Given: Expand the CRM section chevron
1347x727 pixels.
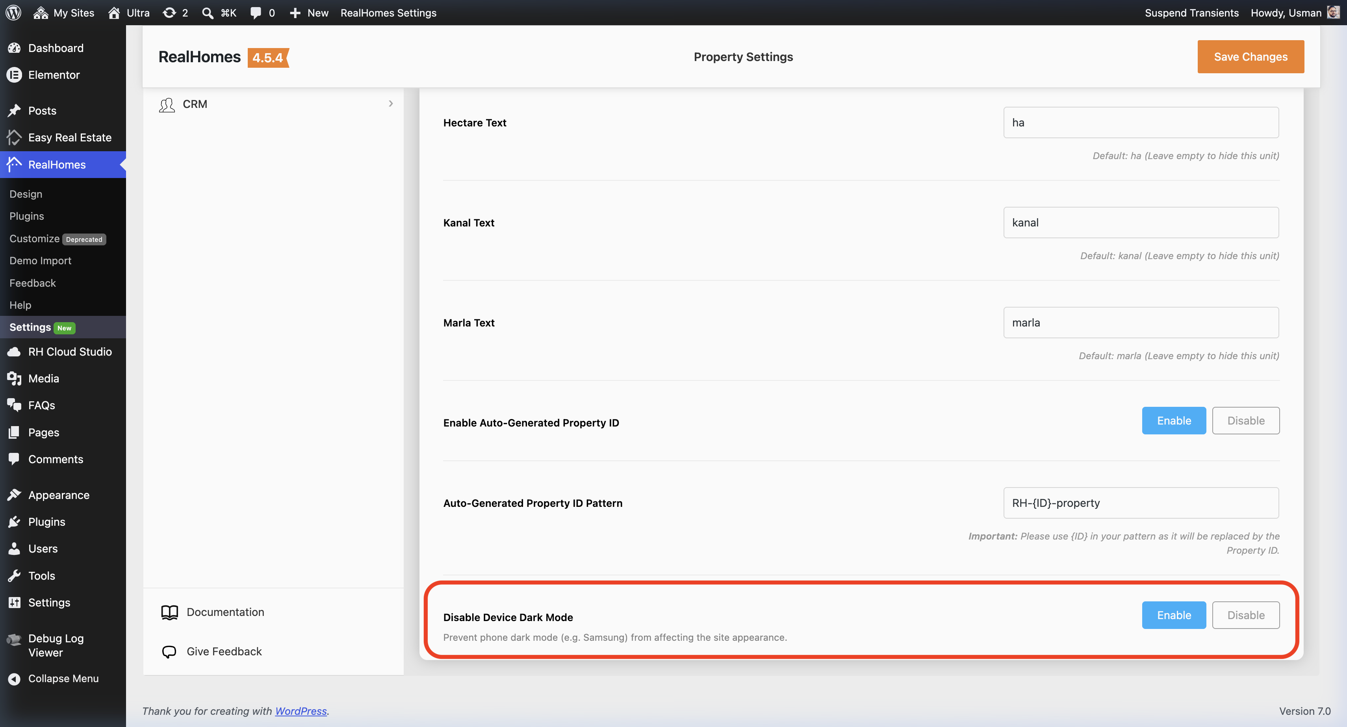Looking at the screenshot, I should click(x=391, y=104).
